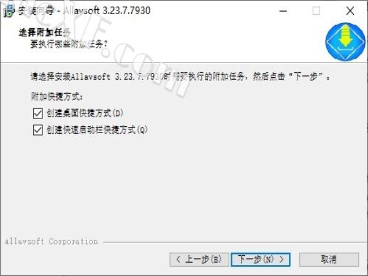Screen dimensions: 368x276
Task: Cancel installation with the 取消 button
Action: coord(329,259)
